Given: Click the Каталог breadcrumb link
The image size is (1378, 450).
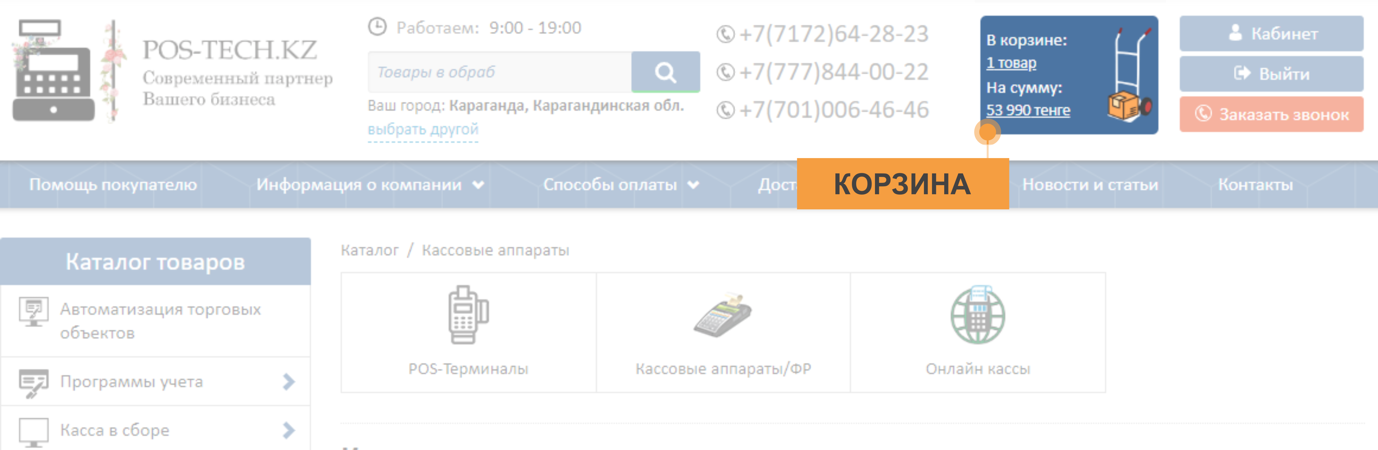Looking at the screenshot, I should click(370, 250).
